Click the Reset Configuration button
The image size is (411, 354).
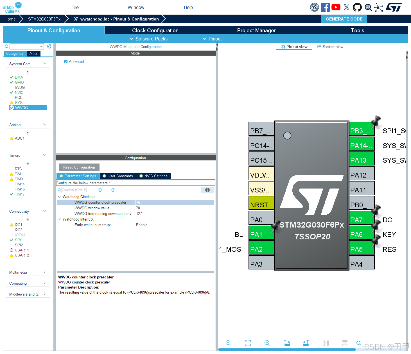[79, 167]
